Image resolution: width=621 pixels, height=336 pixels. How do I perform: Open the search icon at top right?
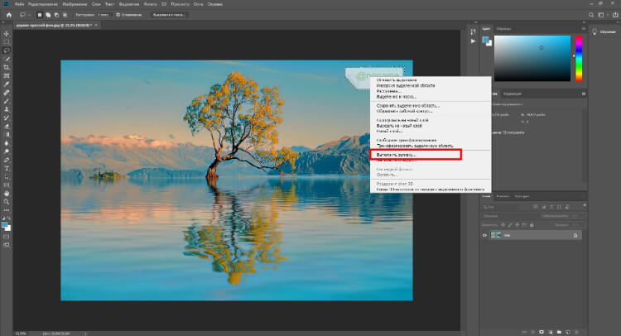(591, 15)
